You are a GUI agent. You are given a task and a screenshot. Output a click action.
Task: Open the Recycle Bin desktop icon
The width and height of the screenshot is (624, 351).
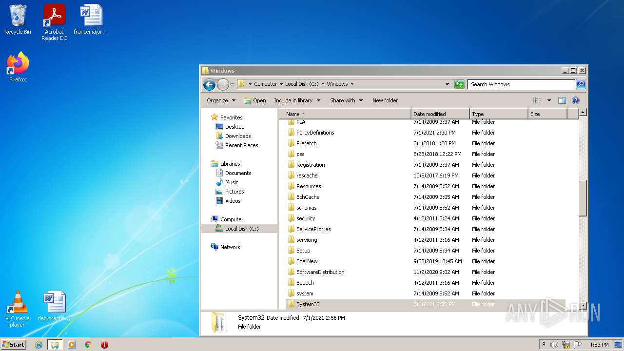pyautogui.click(x=18, y=20)
